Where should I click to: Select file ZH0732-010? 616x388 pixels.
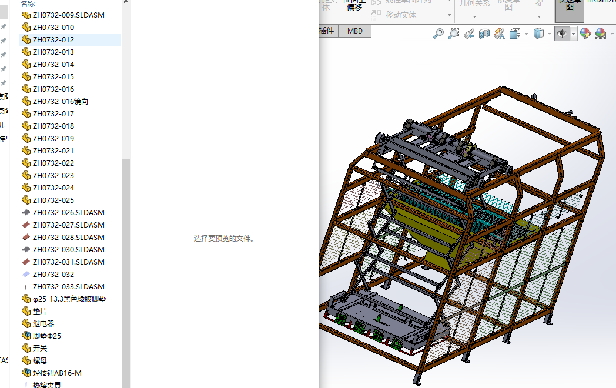[x=53, y=27]
